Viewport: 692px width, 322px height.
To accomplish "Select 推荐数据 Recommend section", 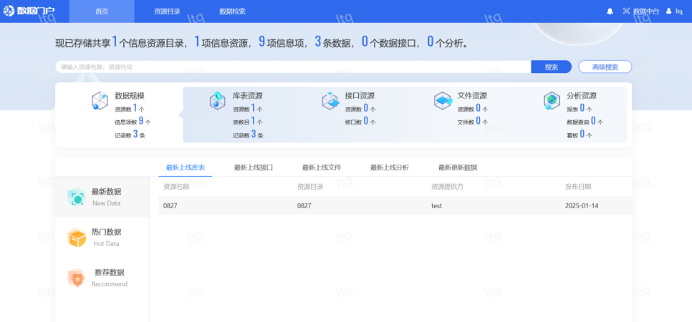I will (x=102, y=278).
